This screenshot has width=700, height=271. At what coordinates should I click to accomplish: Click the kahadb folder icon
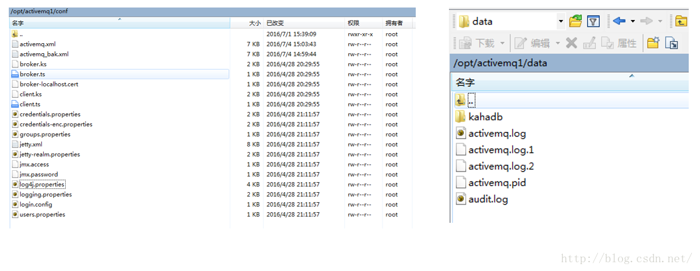tap(461, 117)
